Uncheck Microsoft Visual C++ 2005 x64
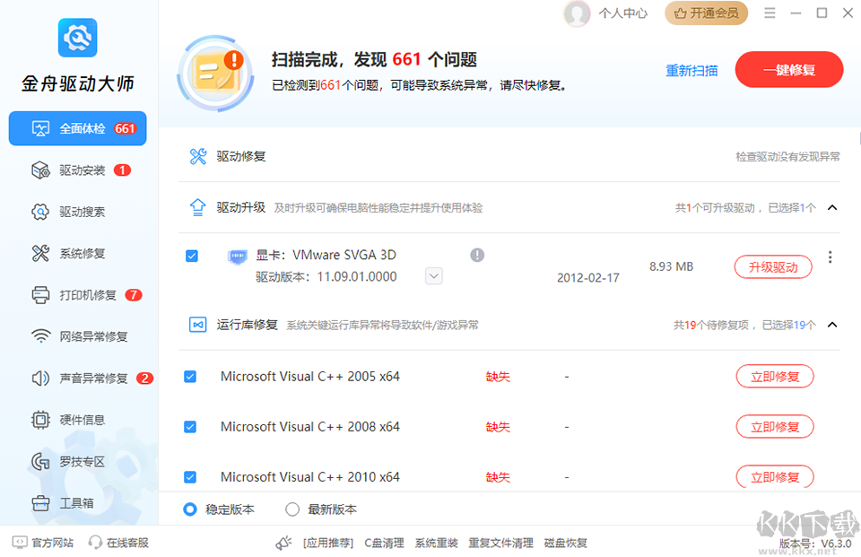 (x=190, y=377)
